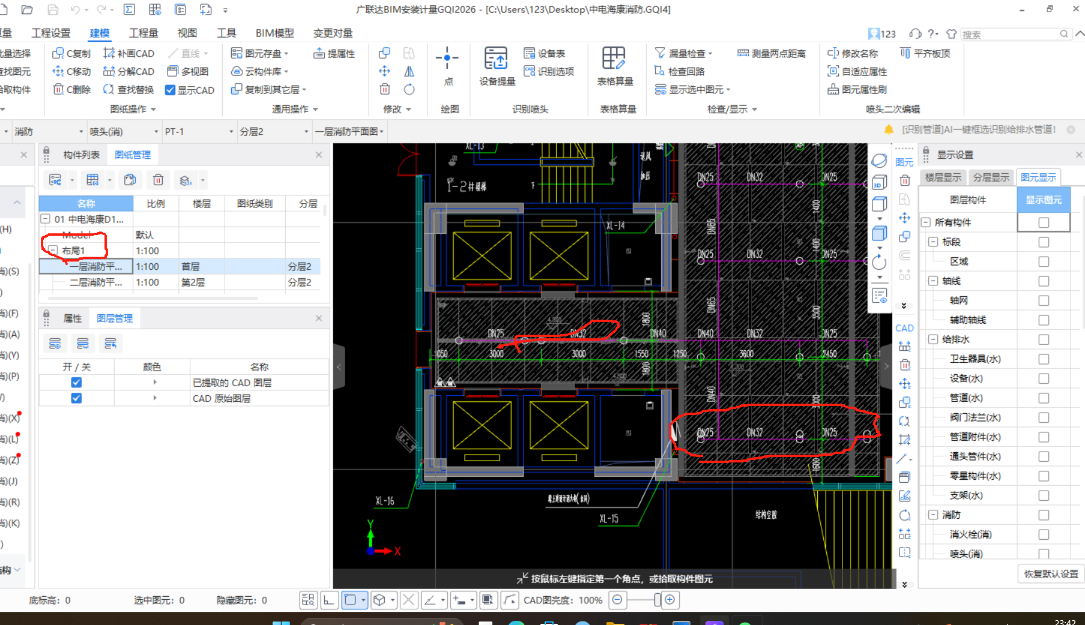
Task: Click the delete icon in drawing management toolbar
Action: click(x=158, y=180)
